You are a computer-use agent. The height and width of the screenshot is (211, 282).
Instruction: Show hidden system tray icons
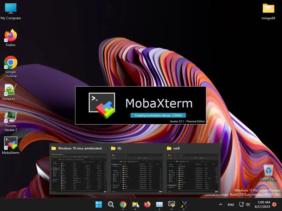click(x=221, y=204)
